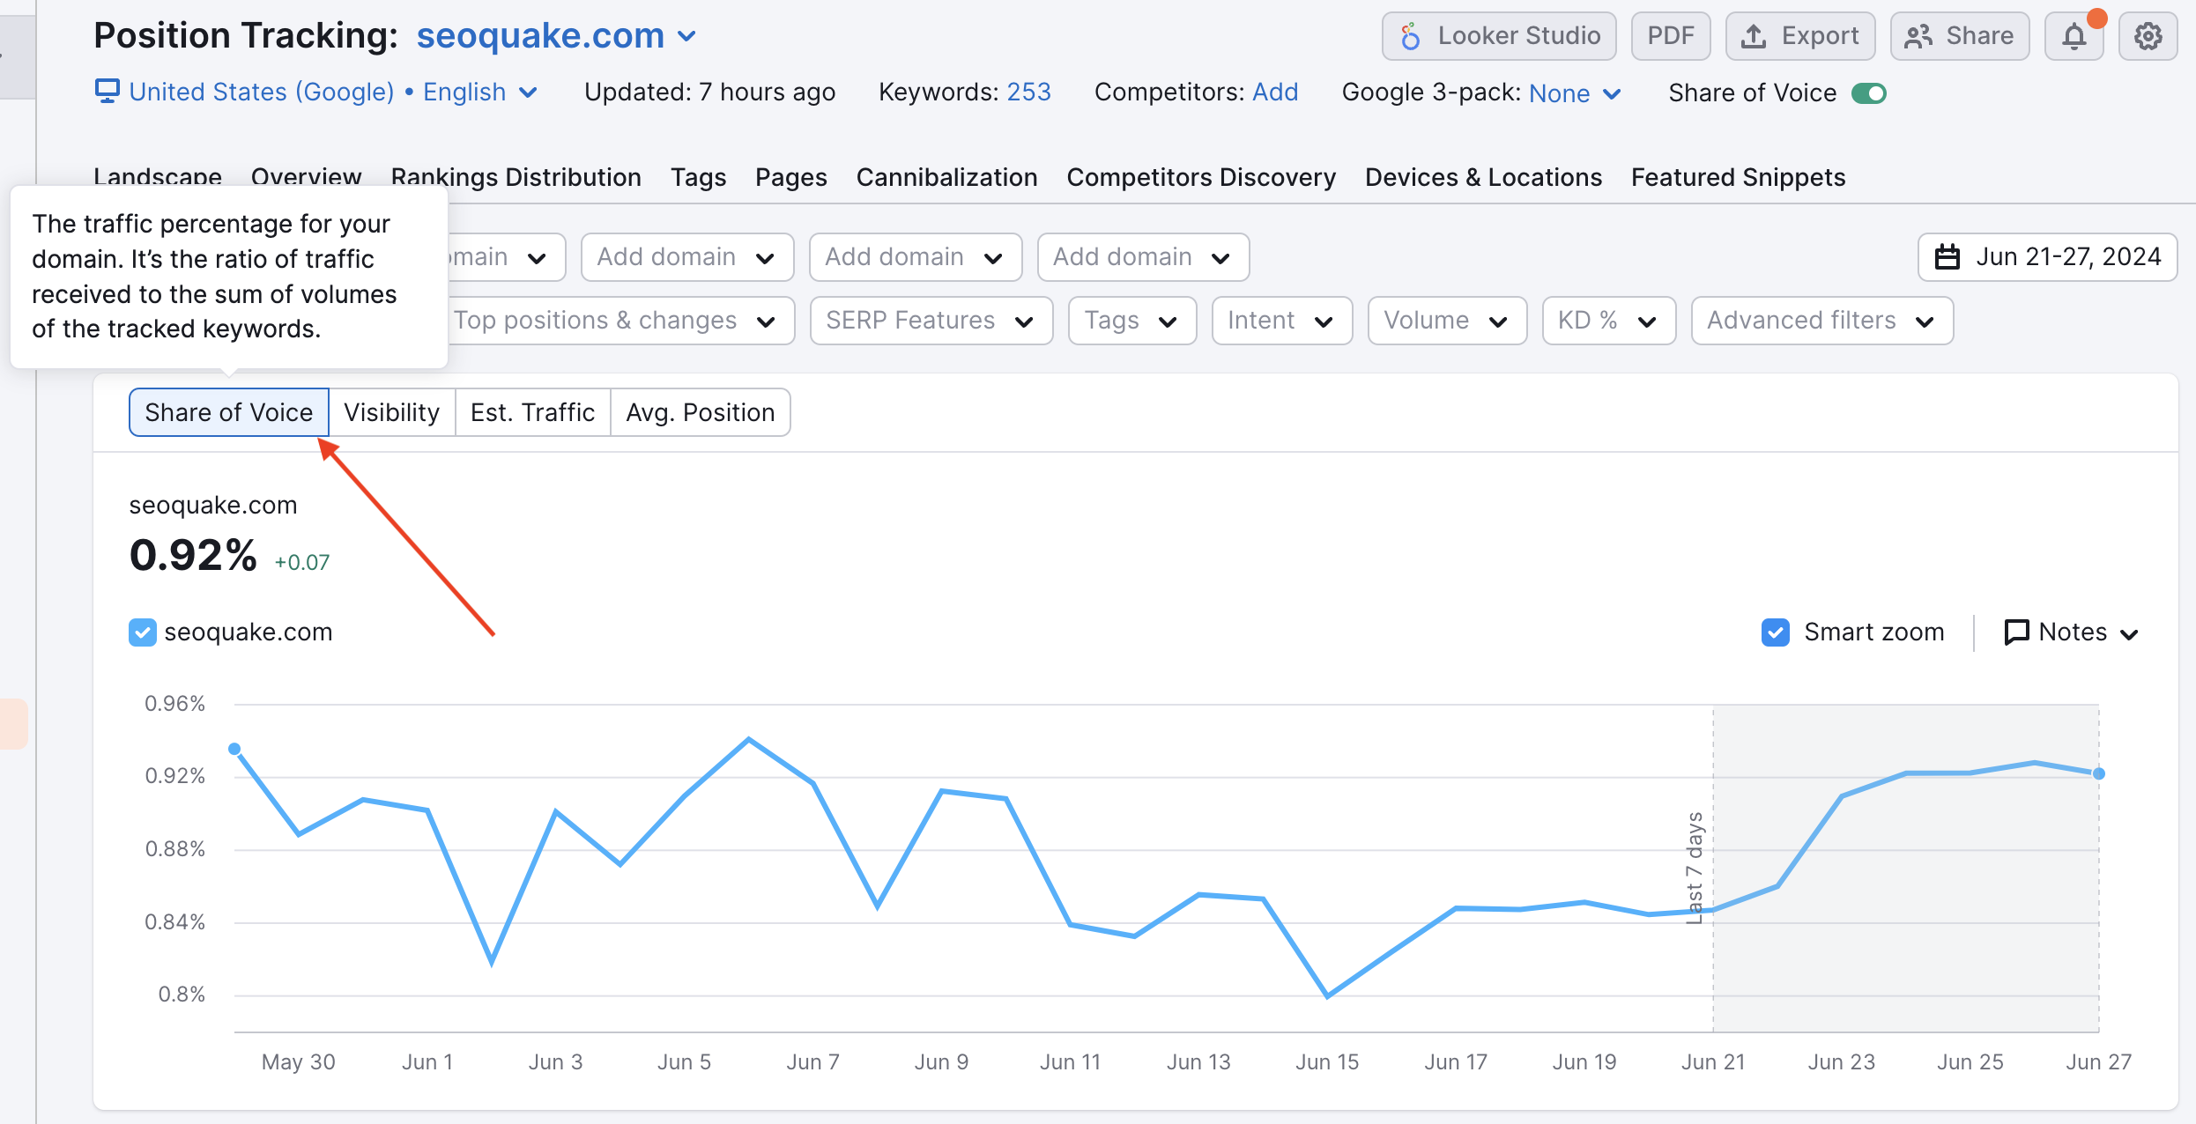Click the Keywords 253 link
This screenshot has height=1124, width=2196.
(x=1028, y=92)
